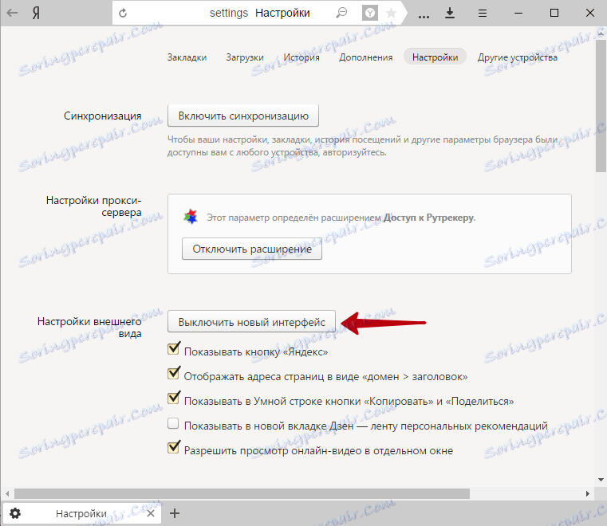Viewport: 607px width, 526px height.
Task: Click the search icon in the address bar
Action: coord(341,13)
